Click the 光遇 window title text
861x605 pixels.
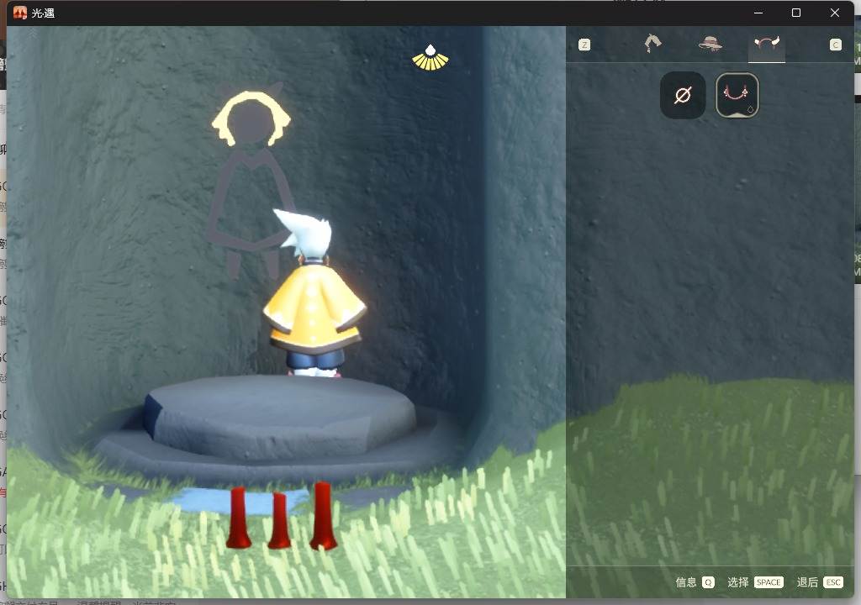tap(43, 13)
